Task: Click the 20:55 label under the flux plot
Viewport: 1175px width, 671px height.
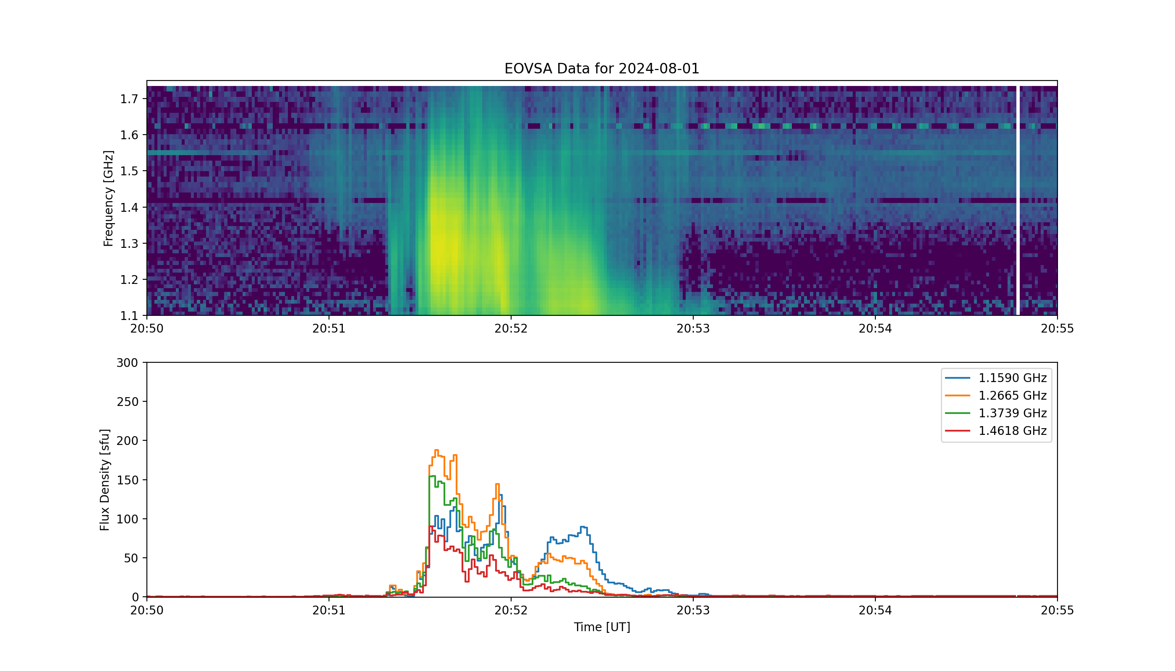Action: 1057,610
